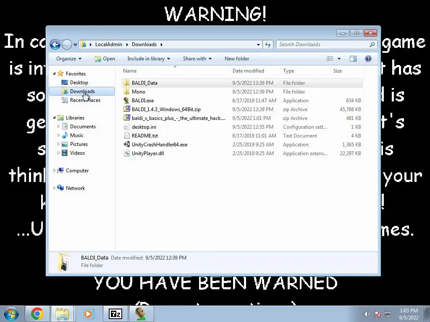
Task: Select Libraries in the navigation pane
Action: (x=75, y=118)
